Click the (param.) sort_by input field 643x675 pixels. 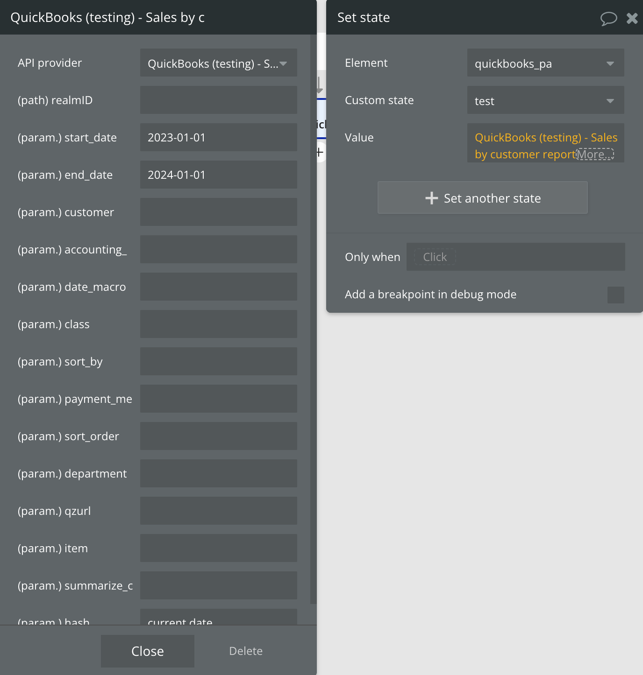219,361
